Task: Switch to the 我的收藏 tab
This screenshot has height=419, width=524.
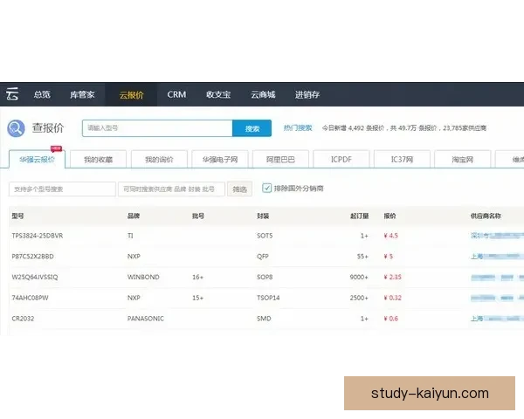Action: tap(98, 160)
